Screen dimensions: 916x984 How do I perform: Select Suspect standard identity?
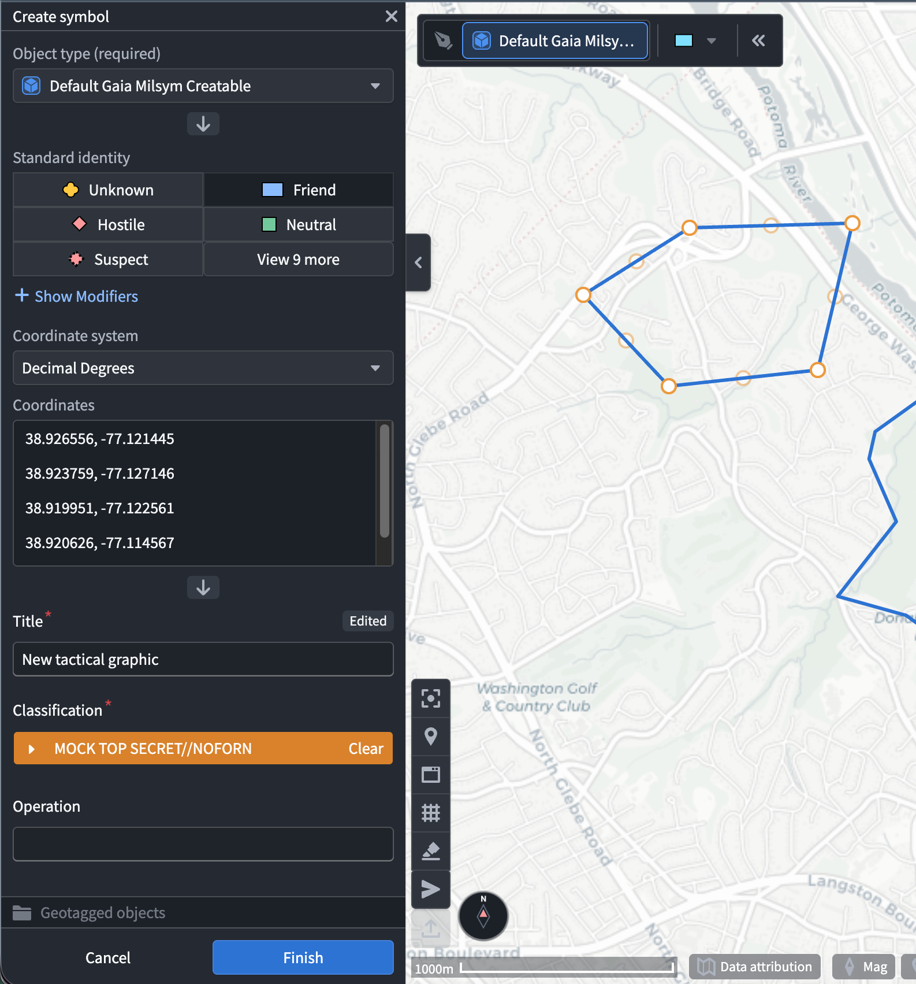pos(108,259)
